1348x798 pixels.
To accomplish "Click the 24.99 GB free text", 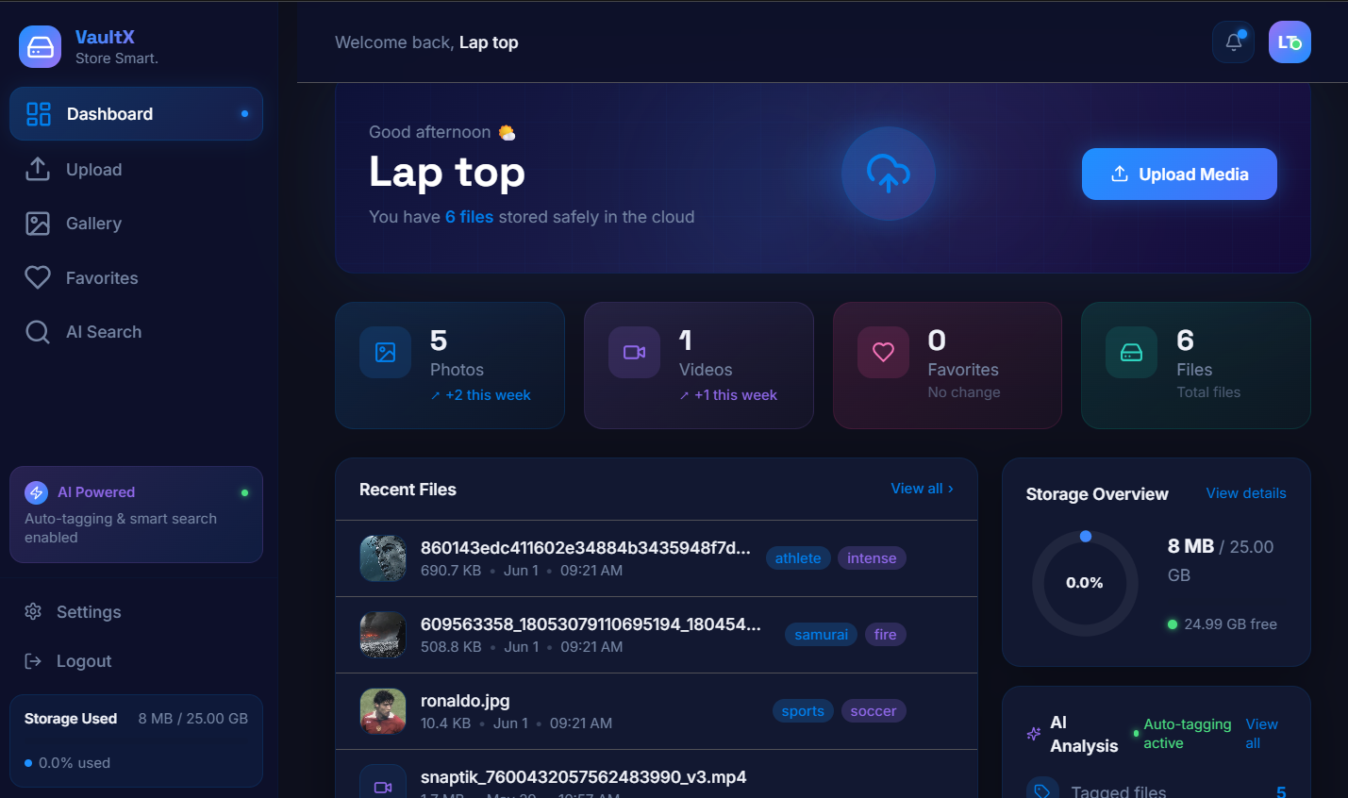I will (1230, 624).
